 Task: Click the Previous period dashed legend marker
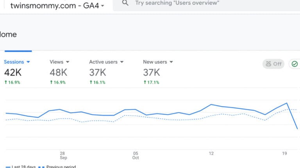[x=41, y=167]
